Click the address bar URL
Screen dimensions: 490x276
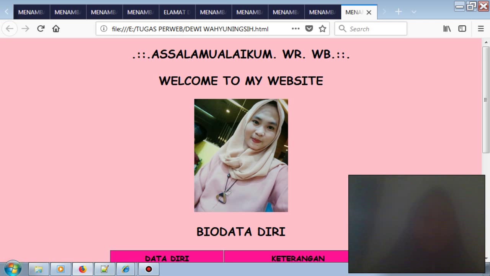click(190, 29)
